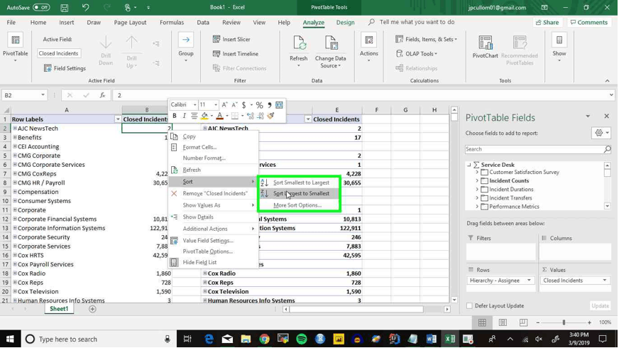619x348 pixels.
Task: Switch to Page Layout view in status bar
Action: pyautogui.click(x=503, y=322)
